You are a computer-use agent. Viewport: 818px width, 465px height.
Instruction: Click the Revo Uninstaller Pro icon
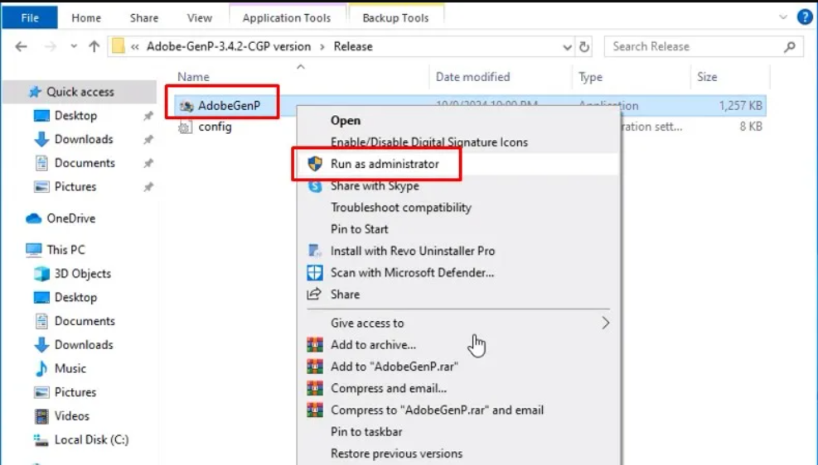315,251
